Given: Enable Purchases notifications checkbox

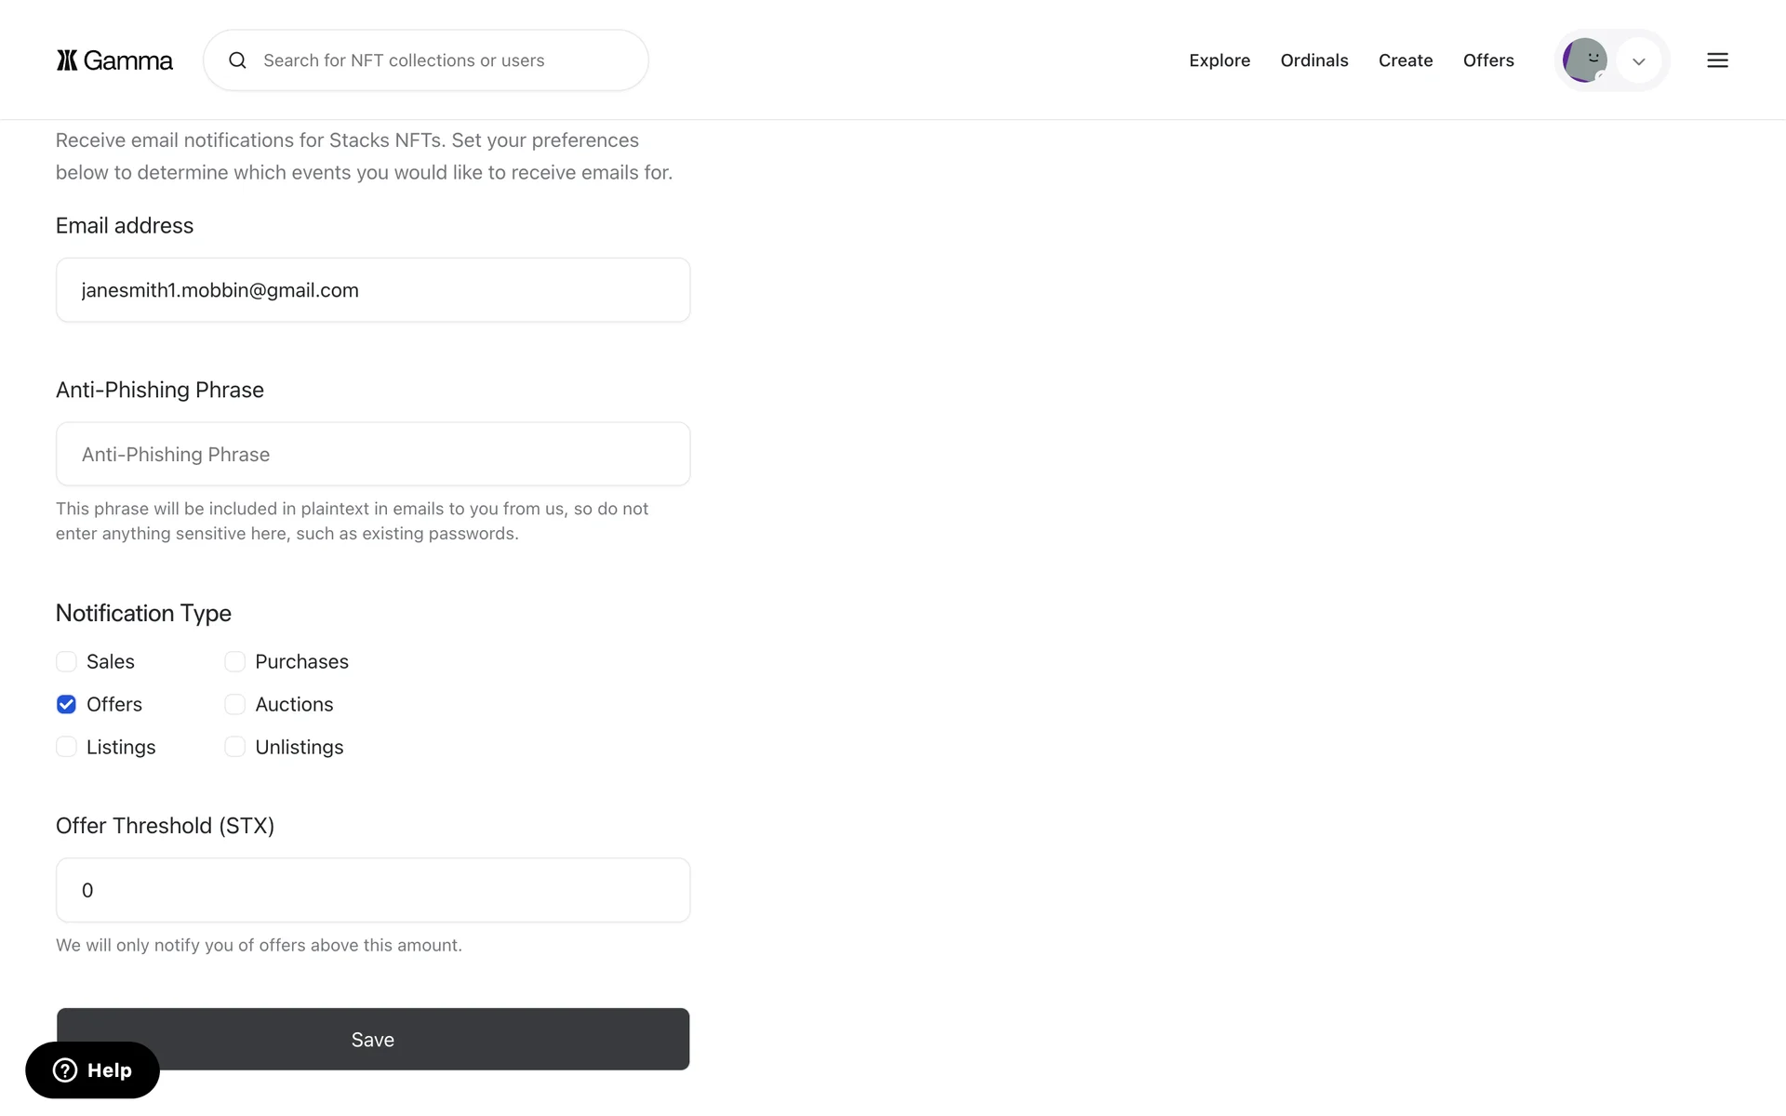Looking at the screenshot, I should point(235,661).
